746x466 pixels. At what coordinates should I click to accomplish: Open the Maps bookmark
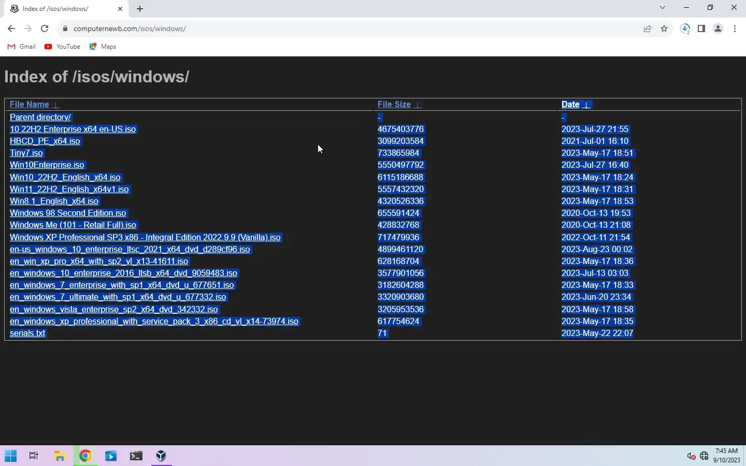[x=103, y=47]
